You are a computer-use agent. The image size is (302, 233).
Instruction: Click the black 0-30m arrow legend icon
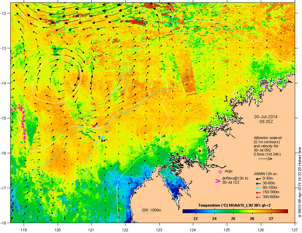258,179
